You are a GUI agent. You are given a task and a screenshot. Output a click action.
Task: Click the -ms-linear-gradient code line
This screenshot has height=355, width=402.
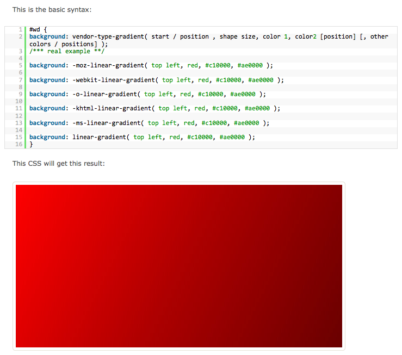149,123
